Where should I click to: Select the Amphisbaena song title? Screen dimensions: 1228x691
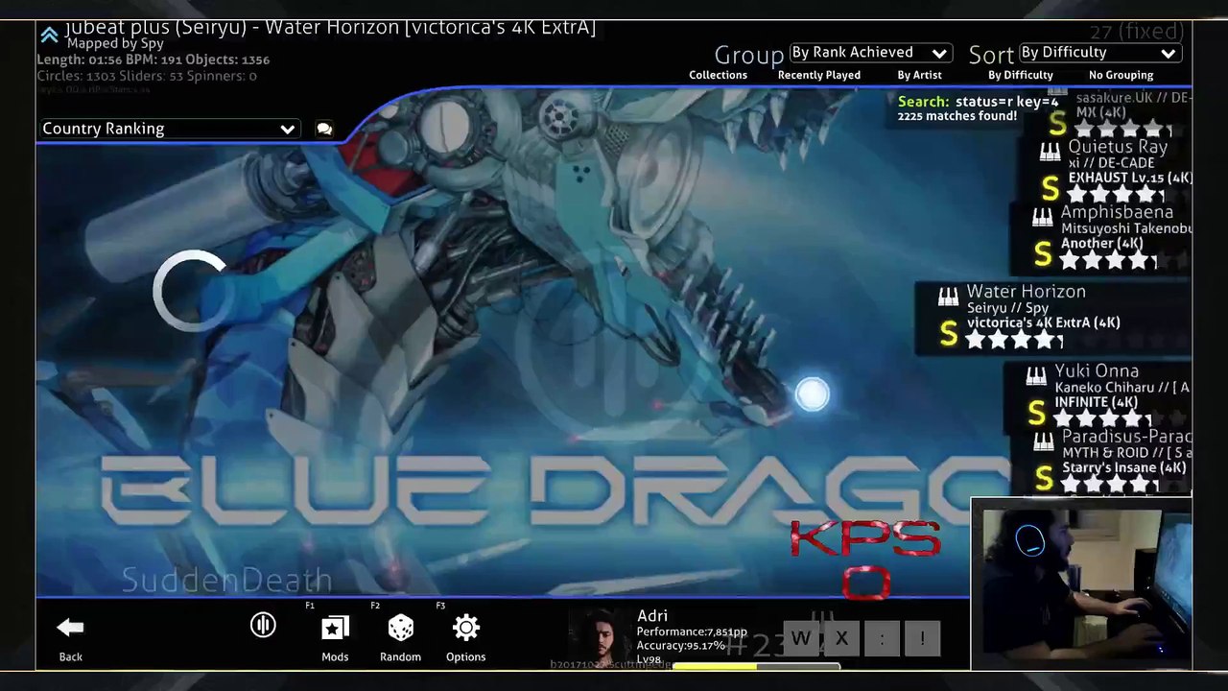(1117, 212)
